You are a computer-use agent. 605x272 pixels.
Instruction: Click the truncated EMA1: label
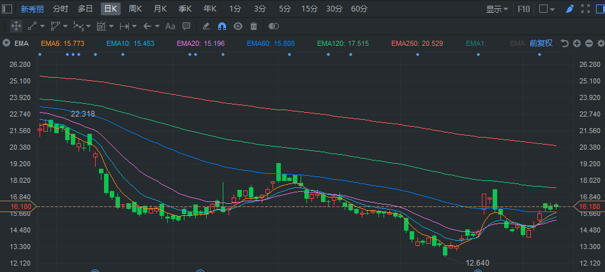tap(475, 43)
